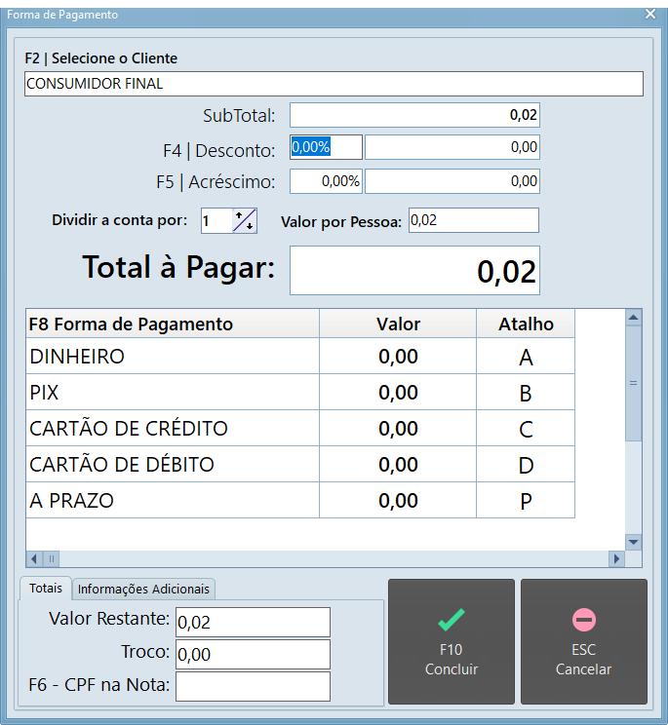This screenshot has height=725, width=668.
Task: Select the A PRAZO payment option
Action: (173, 501)
